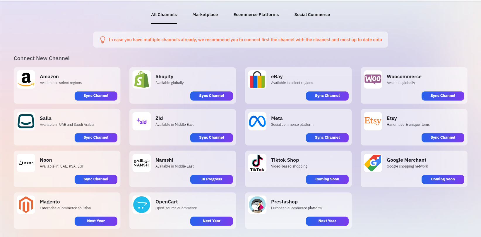481x237 pixels.
Task: Click the Salla smiley logo
Action: [x=26, y=121]
